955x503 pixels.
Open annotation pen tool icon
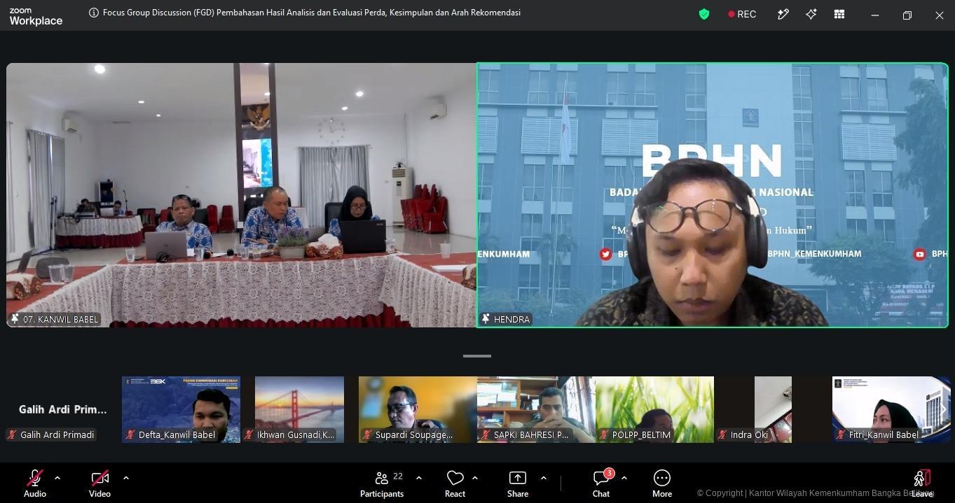point(783,14)
